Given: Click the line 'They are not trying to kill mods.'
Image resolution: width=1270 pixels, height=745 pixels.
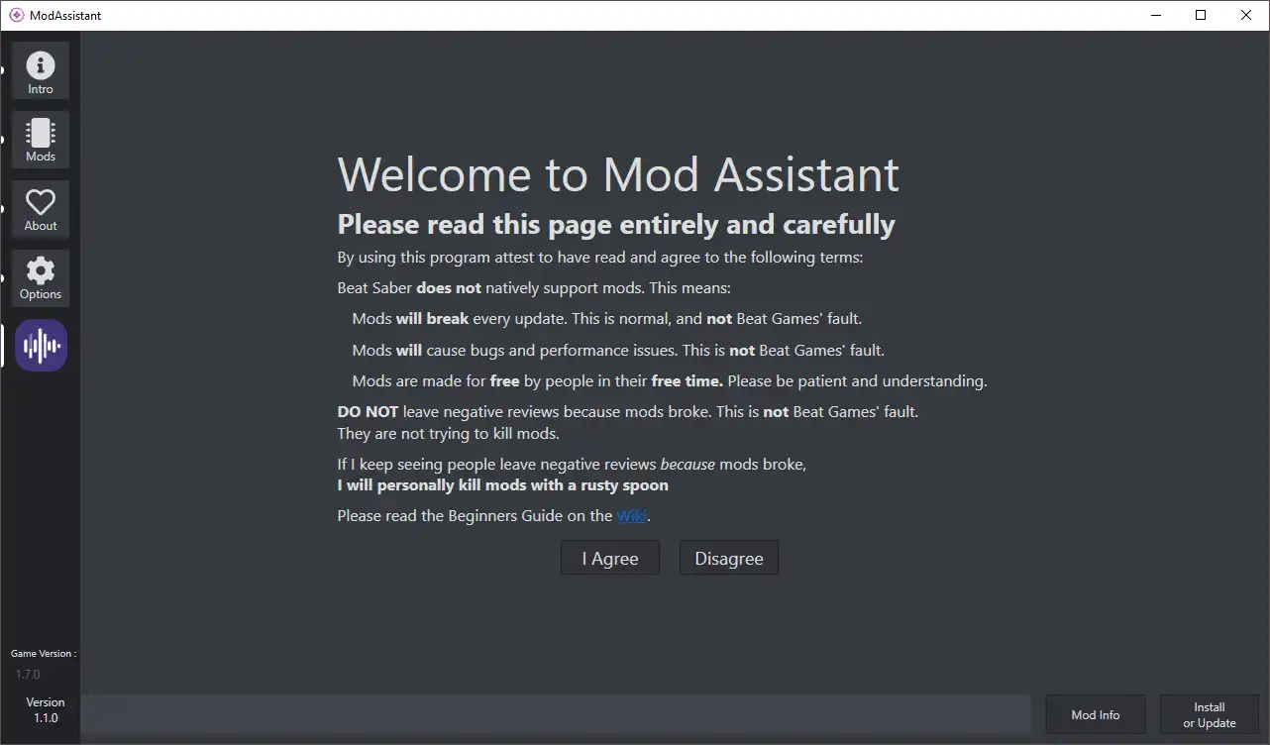Looking at the screenshot, I should pyautogui.click(x=449, y=433).
